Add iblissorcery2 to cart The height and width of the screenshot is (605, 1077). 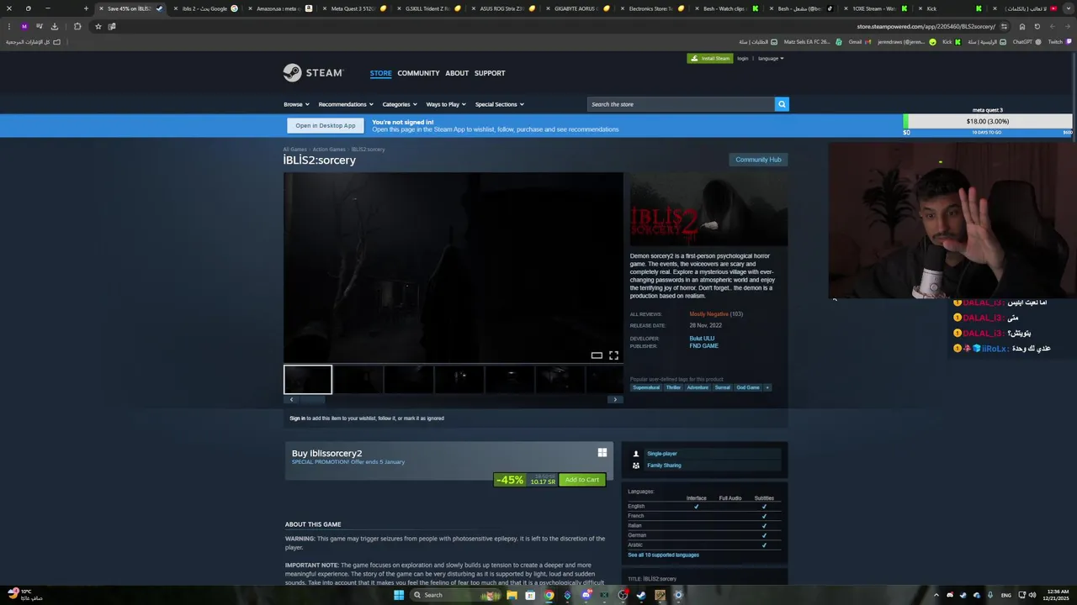pyautogui.click(x=582, y=480)
